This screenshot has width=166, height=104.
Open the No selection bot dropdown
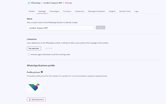[34, 48]
